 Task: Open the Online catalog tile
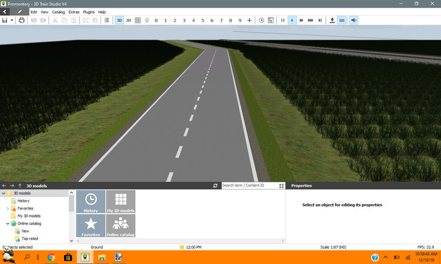(x=121, y=226)
